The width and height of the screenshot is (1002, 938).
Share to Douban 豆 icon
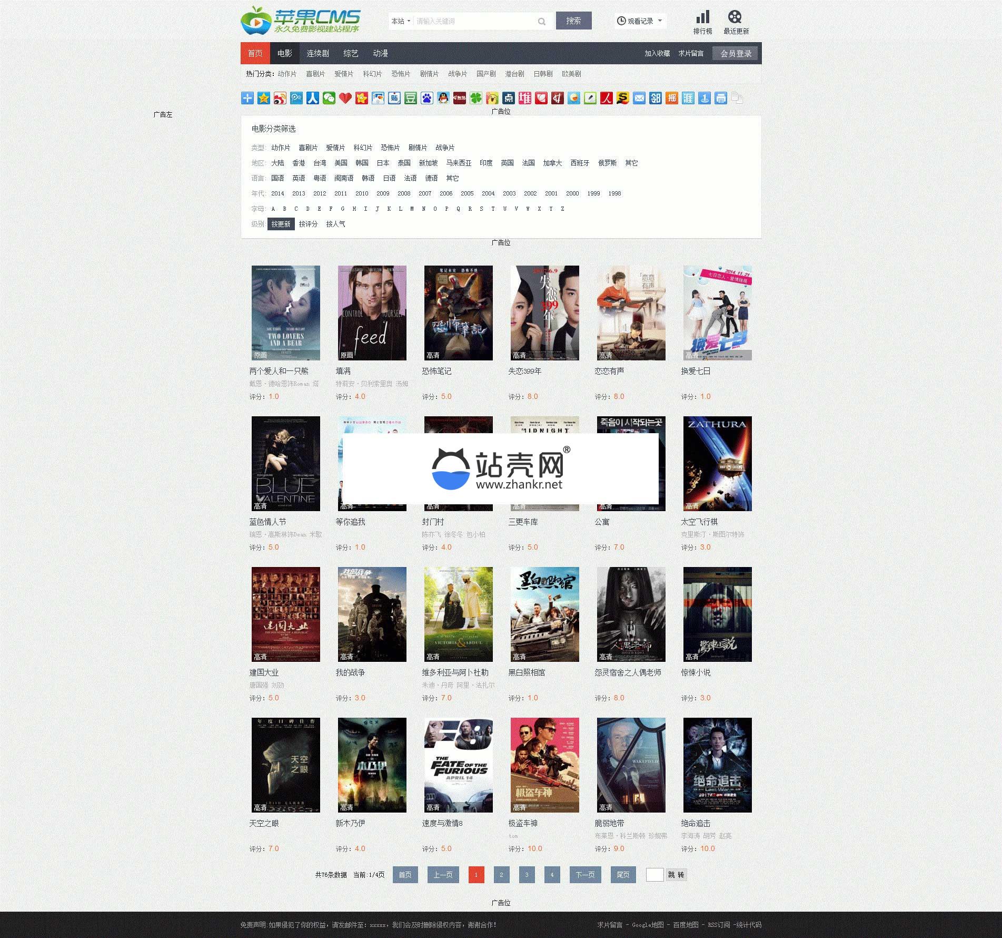[x=410, y=98]
